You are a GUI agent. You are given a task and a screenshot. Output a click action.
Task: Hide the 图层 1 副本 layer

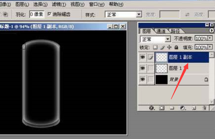coord(143,57)
